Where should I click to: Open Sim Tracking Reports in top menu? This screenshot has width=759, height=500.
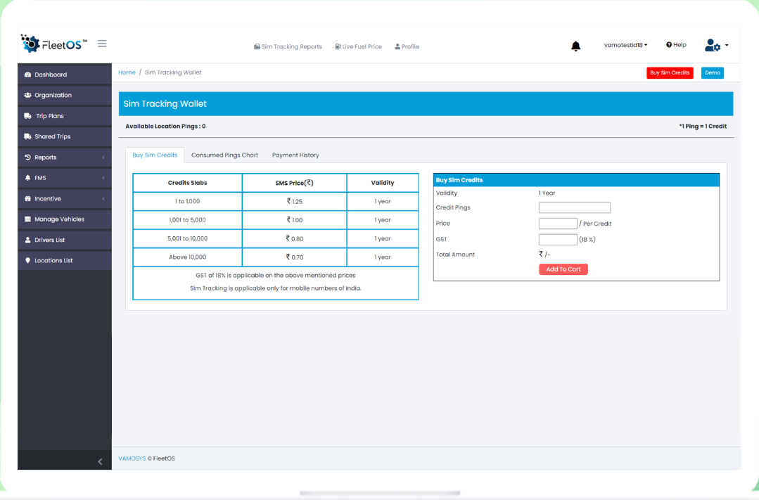[x=288, y=47]
